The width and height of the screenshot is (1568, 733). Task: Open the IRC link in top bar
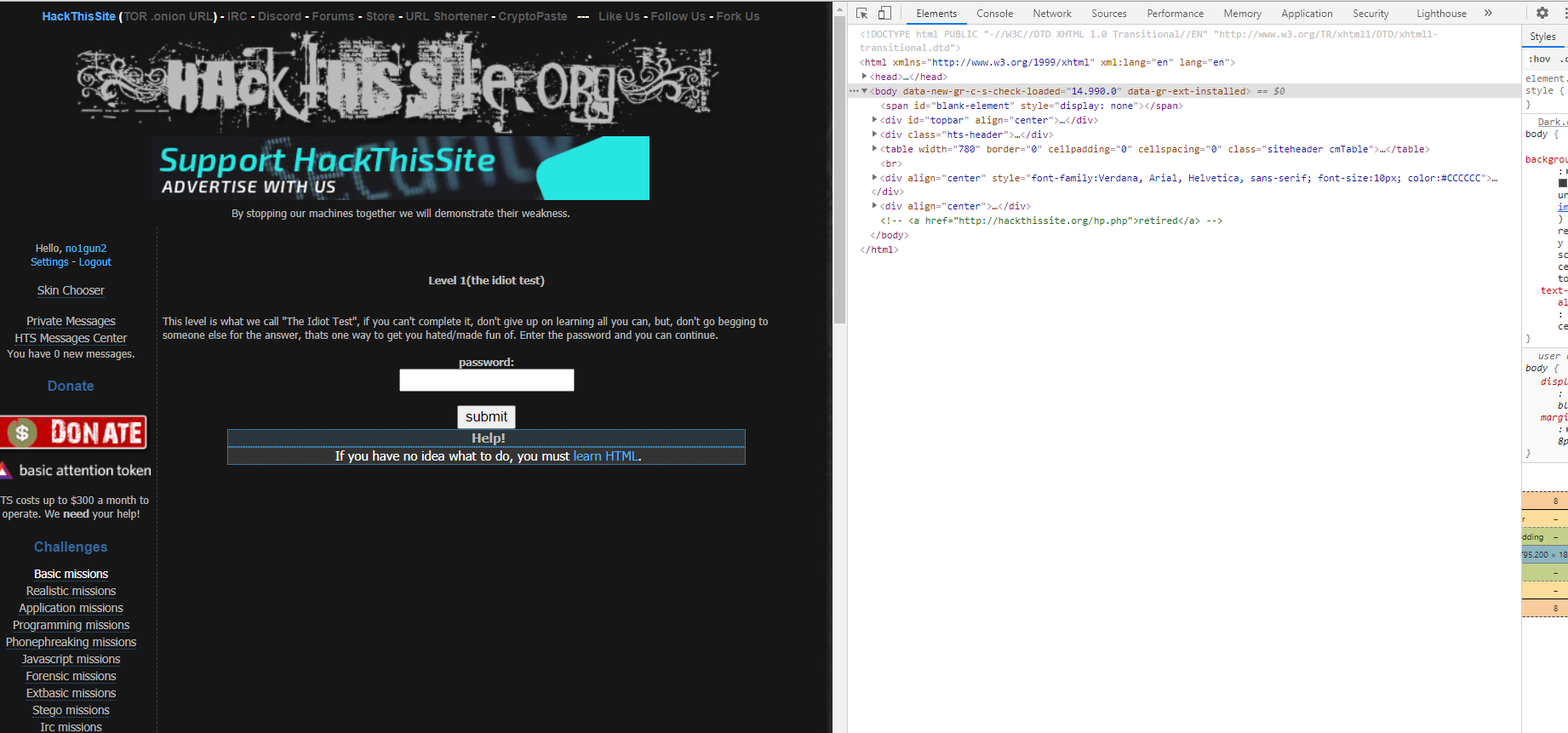[237, 16]
